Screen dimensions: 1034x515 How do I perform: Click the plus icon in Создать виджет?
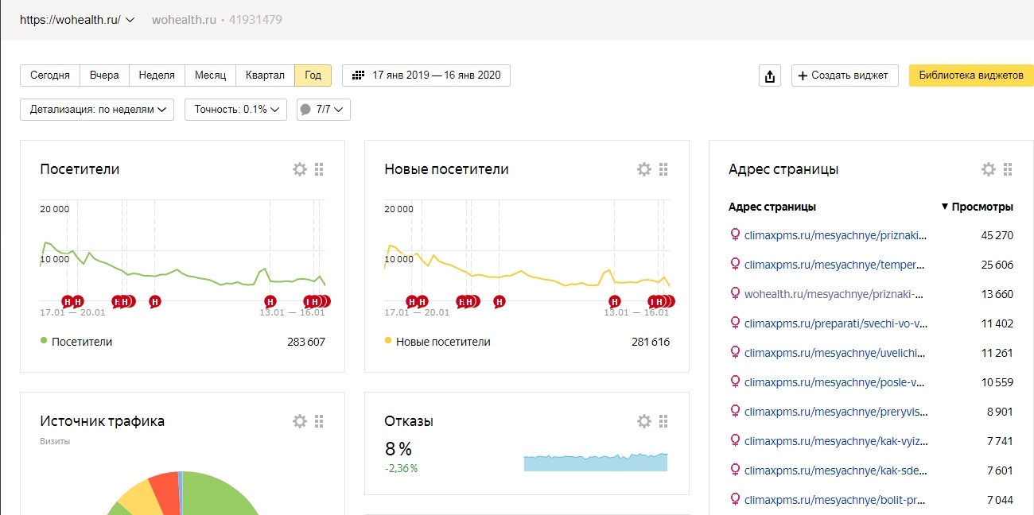[803, 76]
